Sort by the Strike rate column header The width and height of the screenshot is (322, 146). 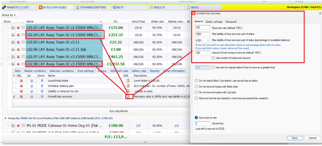(x=157, y=22)
